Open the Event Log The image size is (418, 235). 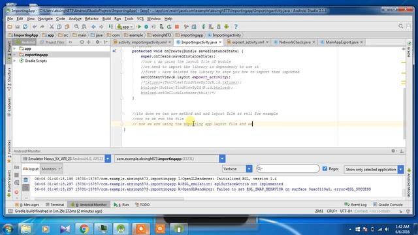355,204
